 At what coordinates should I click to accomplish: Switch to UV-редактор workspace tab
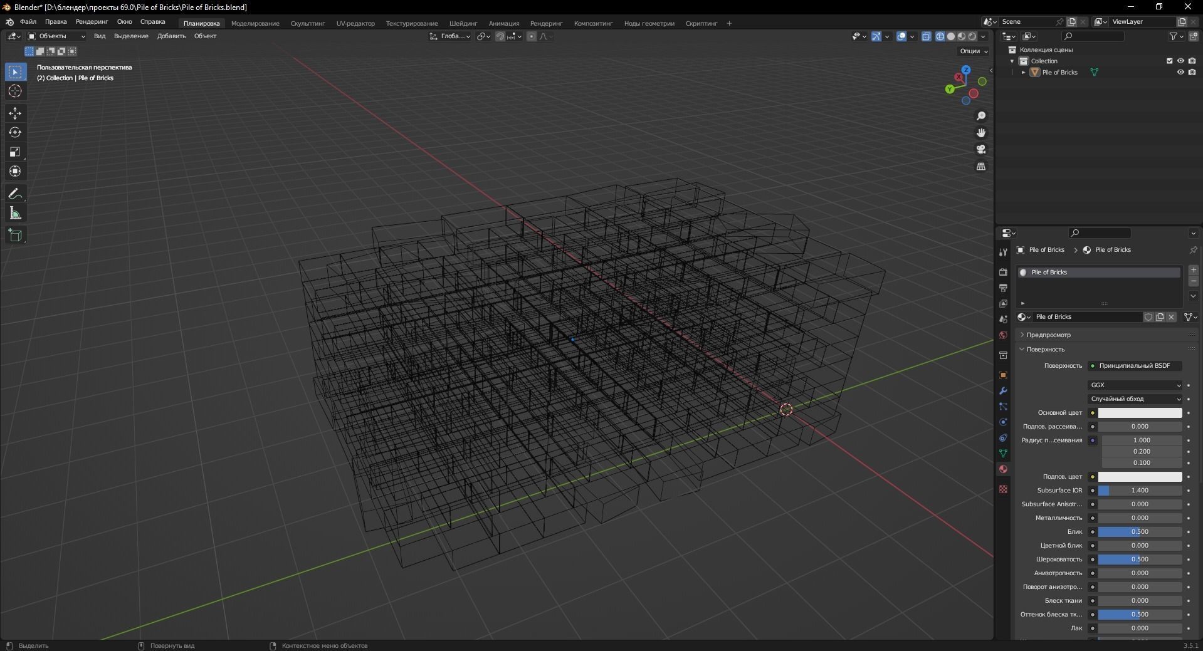pos(355,23)
